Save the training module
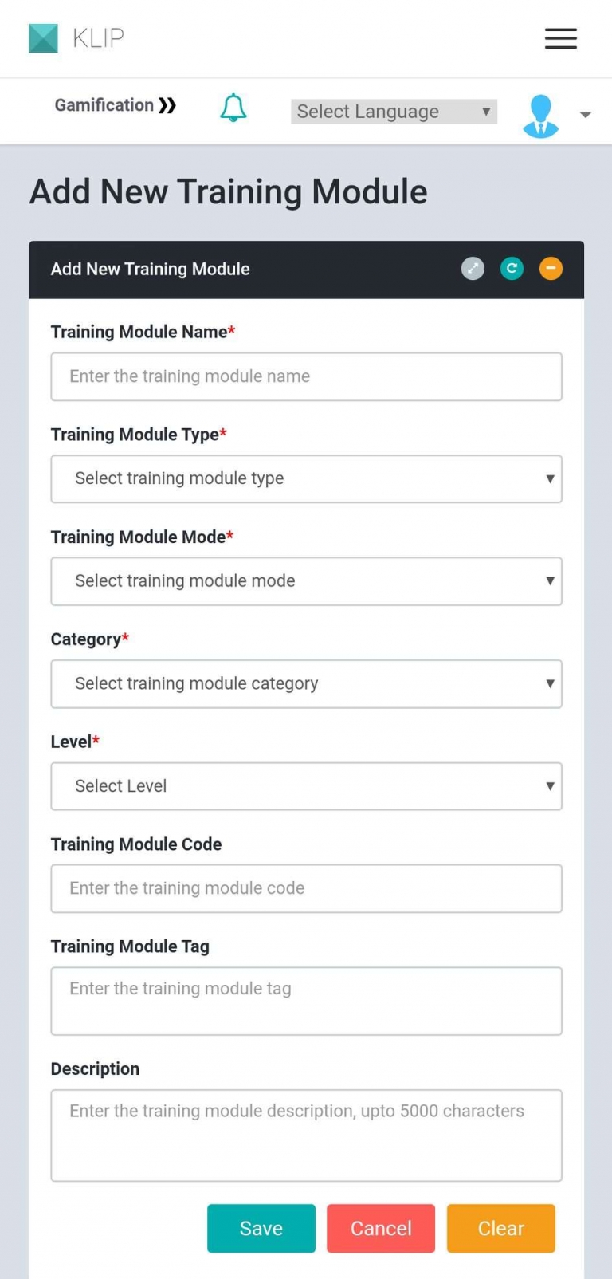612x1279 pixels. click(261, 1228)
